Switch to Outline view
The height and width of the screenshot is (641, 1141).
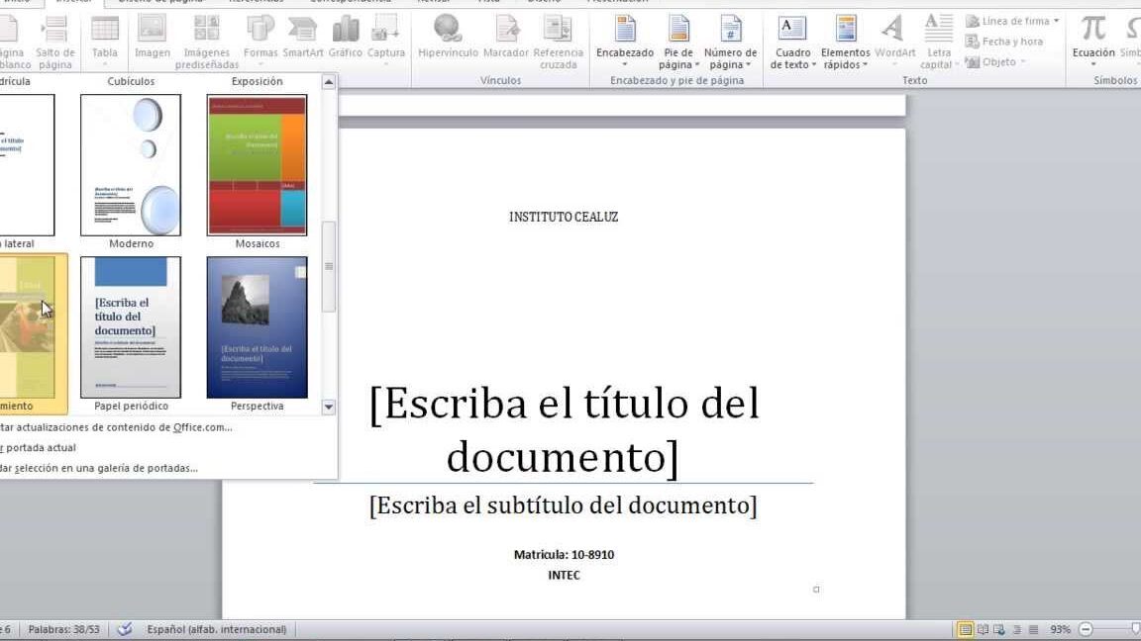click(1016, 629)
